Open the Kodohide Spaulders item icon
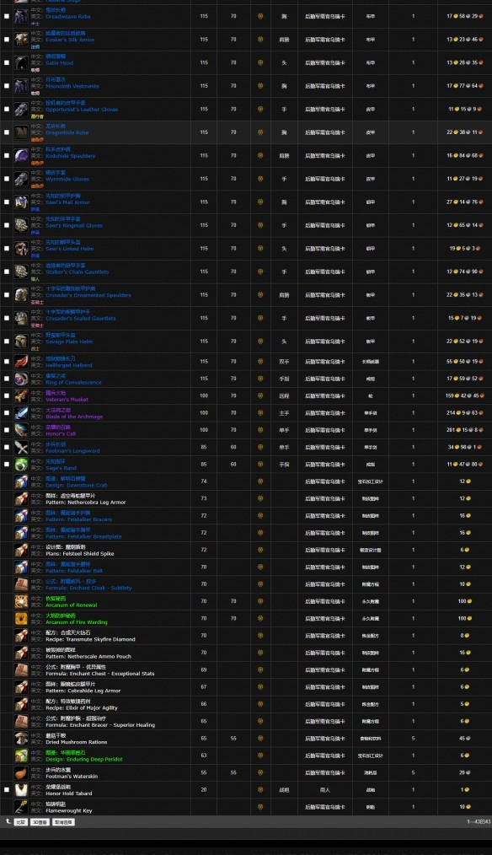The width and height of the screenshot is (492, 855). tap(21, 155)
